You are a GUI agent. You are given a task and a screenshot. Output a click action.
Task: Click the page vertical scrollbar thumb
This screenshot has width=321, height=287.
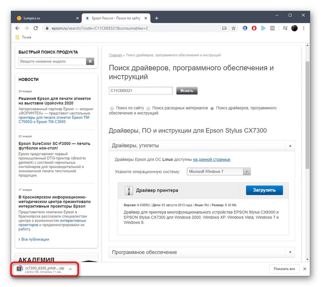307,115
